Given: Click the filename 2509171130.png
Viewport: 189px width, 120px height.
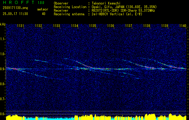Looking at the screenshot, I should pos(15,8).
